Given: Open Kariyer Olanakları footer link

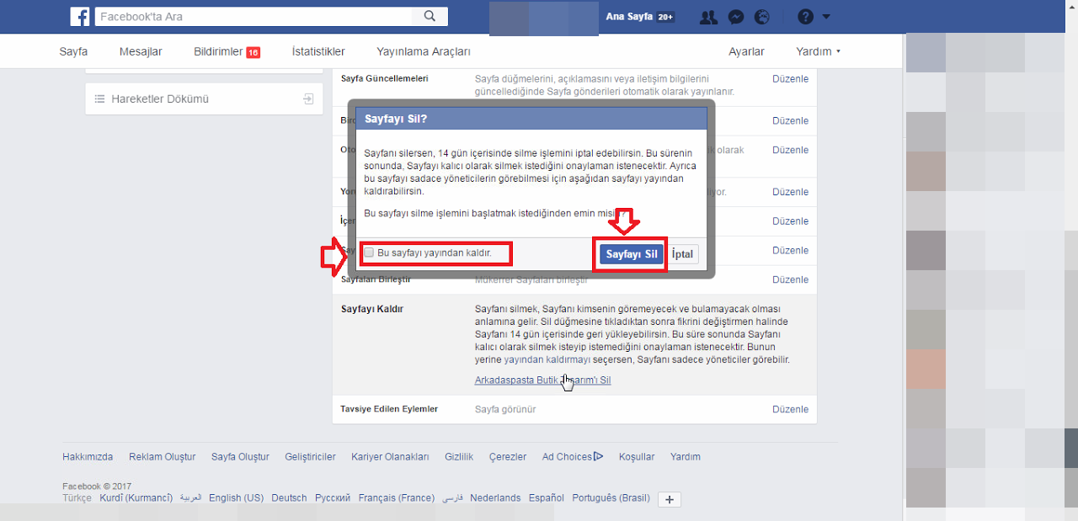Looking at the screenshot, I should pos(390,457).
